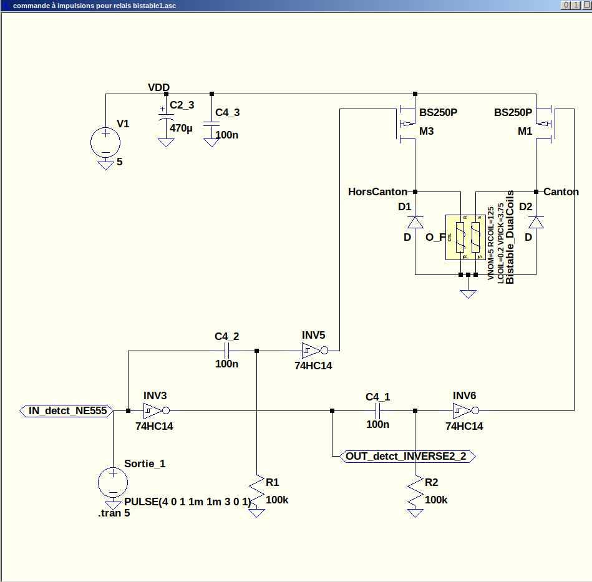Click the ground symbol below R2
Viewport: 592px width, 582px height.
click(415, 513)
